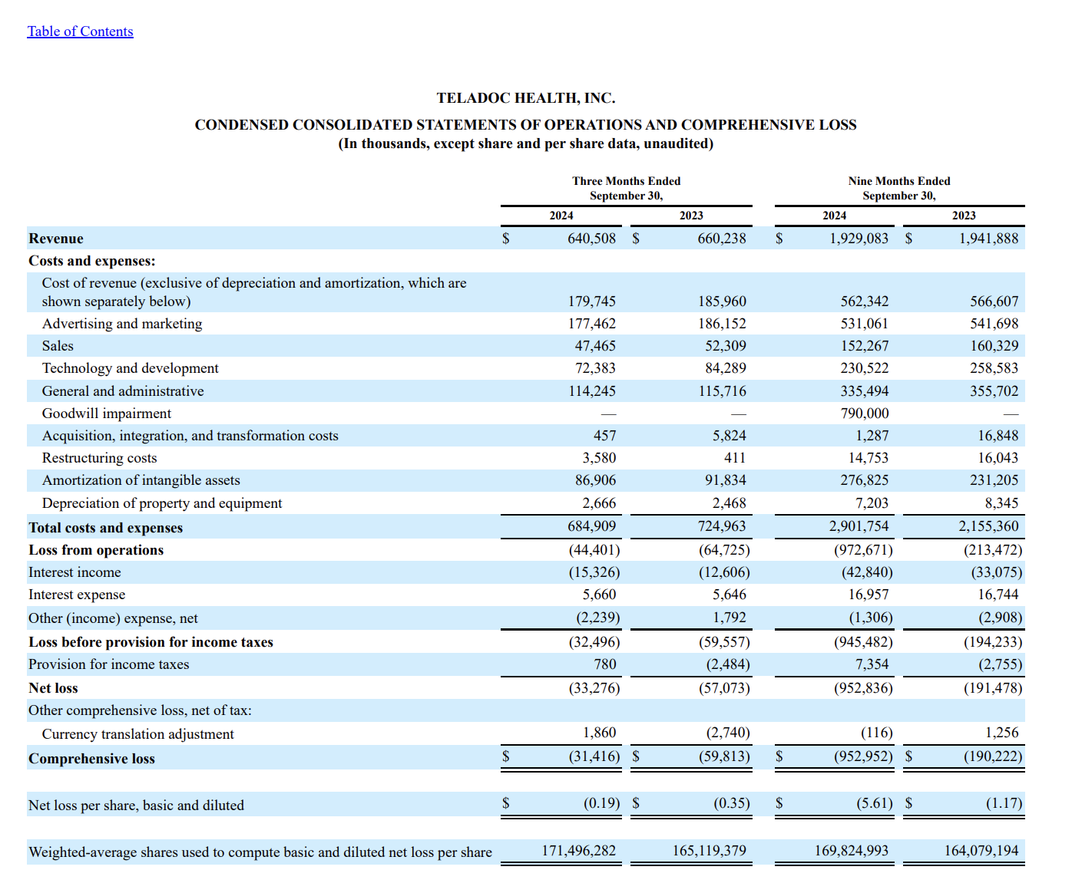The width and height of the screenshot is (1072, 893).
Task: Click the revenue value 640,508
Action: pyautogui.click(x=591, y=239)
